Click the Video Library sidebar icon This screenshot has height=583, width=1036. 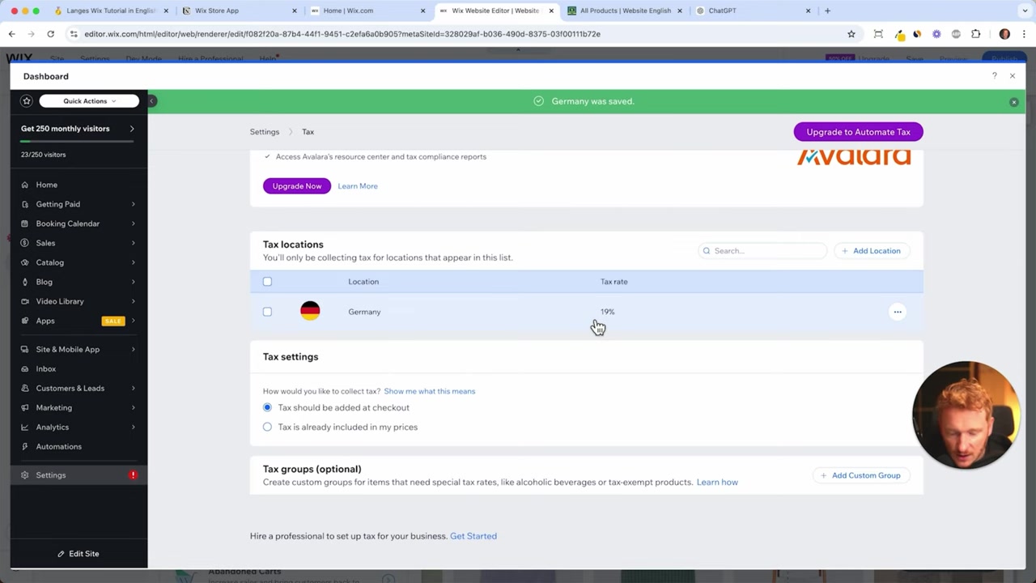tap(25, 301)
